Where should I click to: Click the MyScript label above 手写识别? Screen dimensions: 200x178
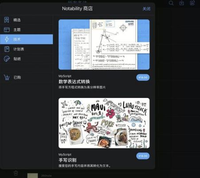[x=65, y=154]
